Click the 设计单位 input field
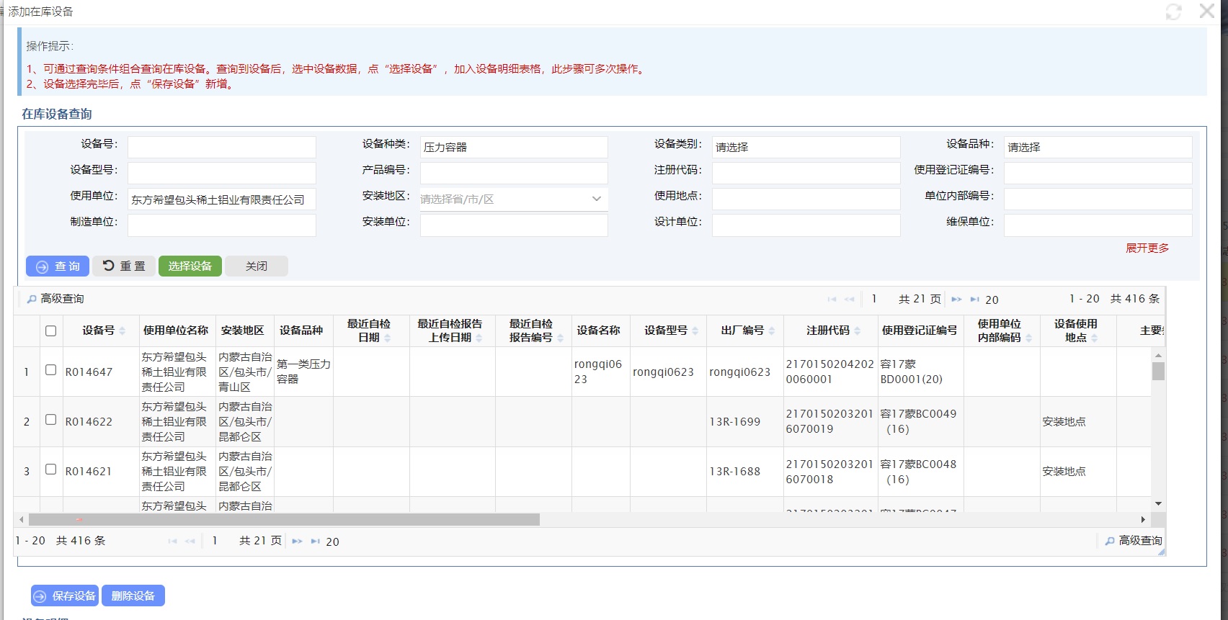Screen dimensions: 1228x620 click(806, 225)
